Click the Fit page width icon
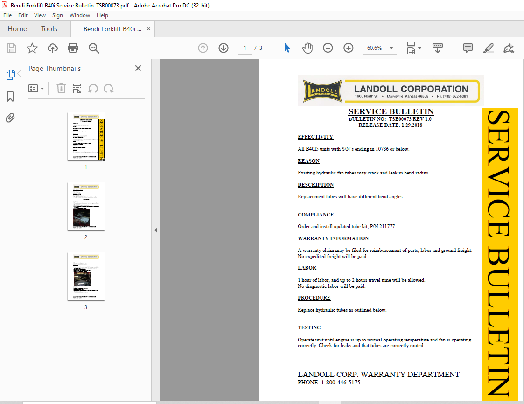Screen dimensions: 524x404 pyautogui.click(x=411, y=48)
